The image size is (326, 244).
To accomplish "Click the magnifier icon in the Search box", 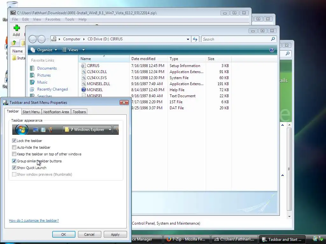I will tap(273, 39).
